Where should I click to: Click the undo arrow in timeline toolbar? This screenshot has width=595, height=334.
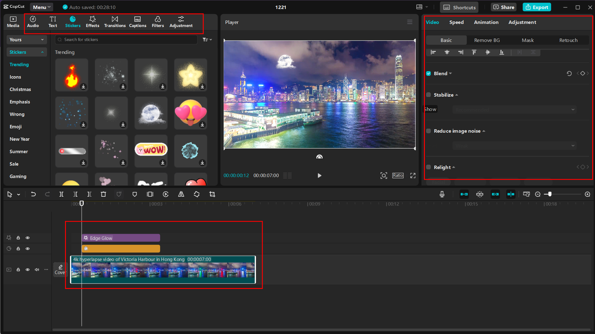pos(33,194)
